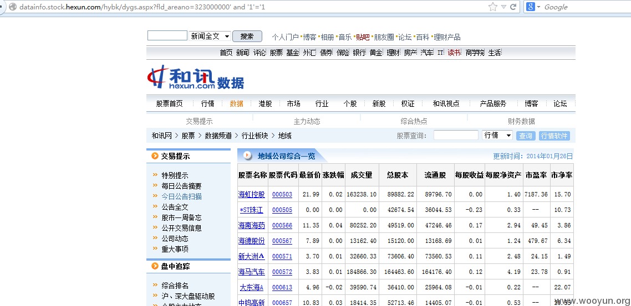Click the 更新时间：2014年01月26日 text
Screen dimensions: 631x306
coord(533,156)
